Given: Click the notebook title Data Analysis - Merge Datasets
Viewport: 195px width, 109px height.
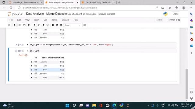Looking at the screenshot, I should (46, 14).
